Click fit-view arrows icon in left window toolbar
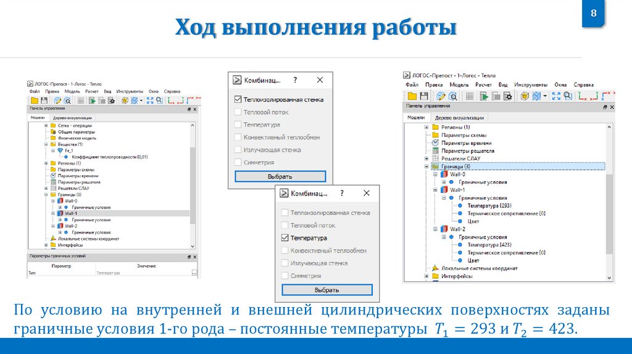The height and width of the screenshot is (354, 632). coord(150,101)
